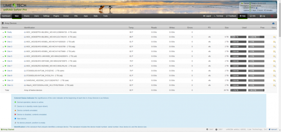Browse Disk 5 using its view icon

274,56
